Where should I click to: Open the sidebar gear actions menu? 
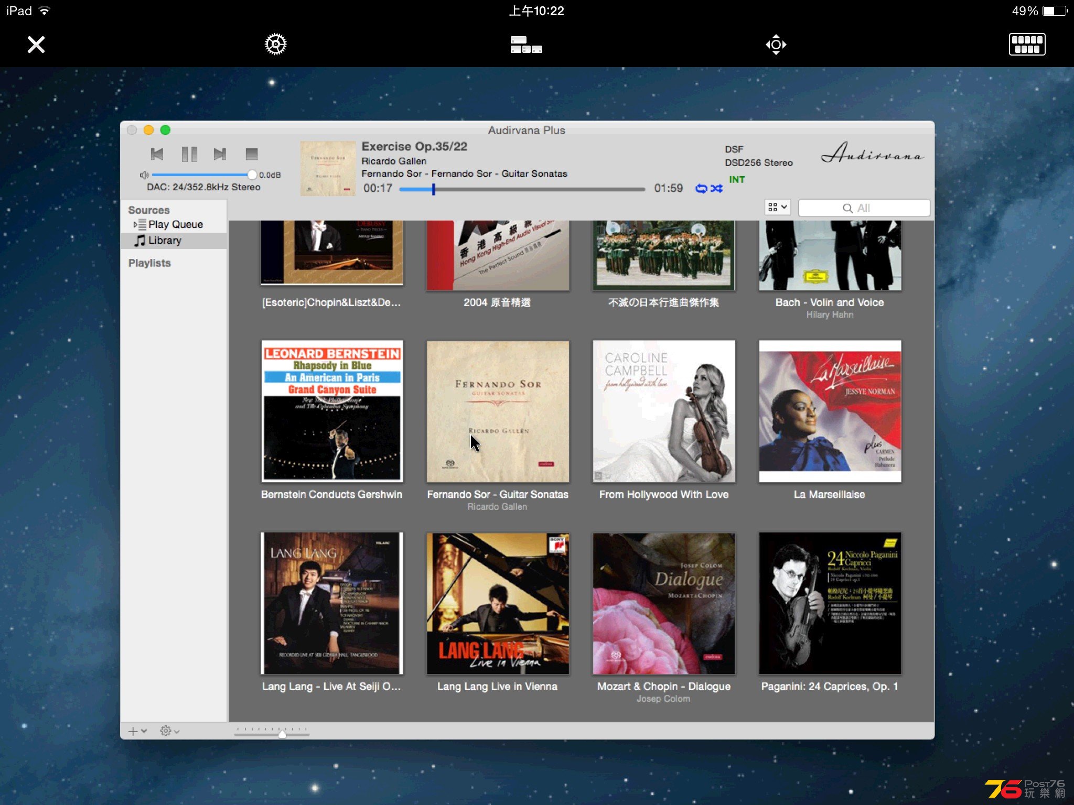tap(169, 731)
